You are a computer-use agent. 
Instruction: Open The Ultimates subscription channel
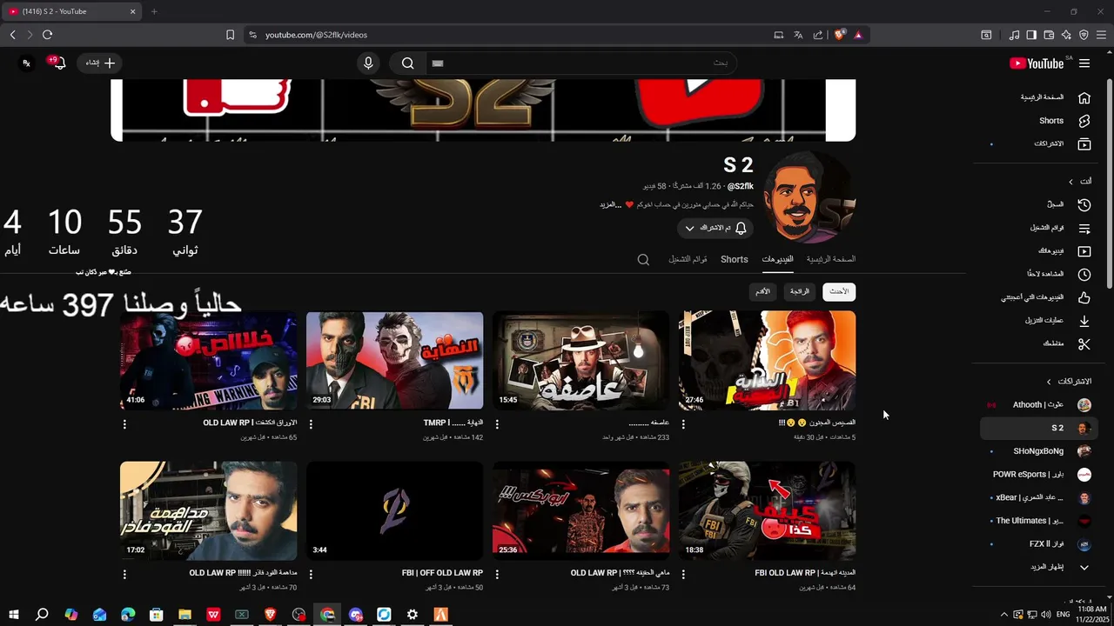pos(1039,521)
